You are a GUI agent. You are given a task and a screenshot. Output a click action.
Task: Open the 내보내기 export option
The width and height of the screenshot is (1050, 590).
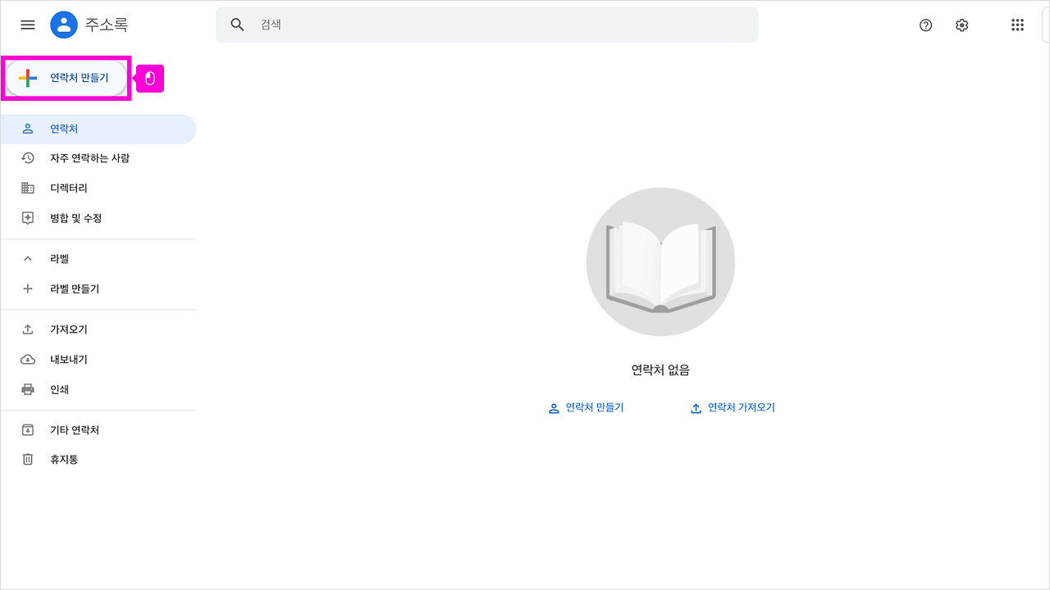(x=68, y=359)
